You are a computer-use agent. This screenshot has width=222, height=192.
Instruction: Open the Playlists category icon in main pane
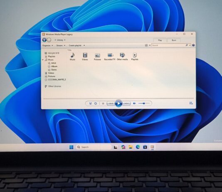coord(135,57)
